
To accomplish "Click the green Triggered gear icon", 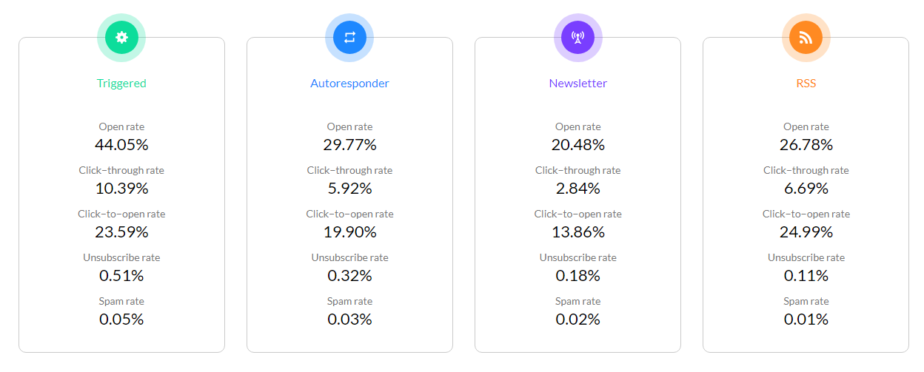I will coord(121,38).
